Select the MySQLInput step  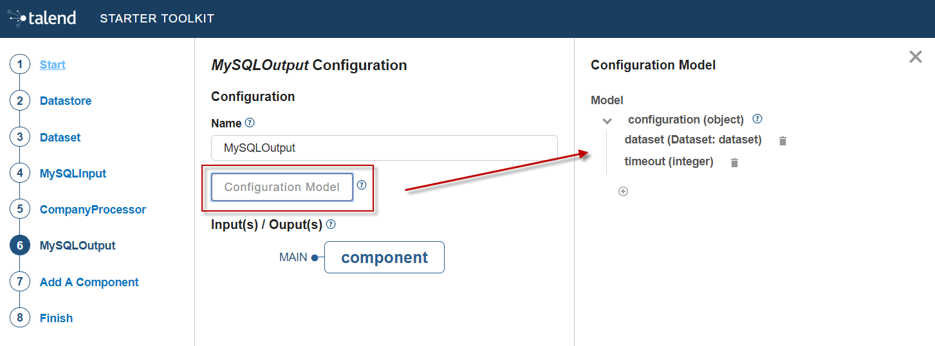click(x=73, y=174)
